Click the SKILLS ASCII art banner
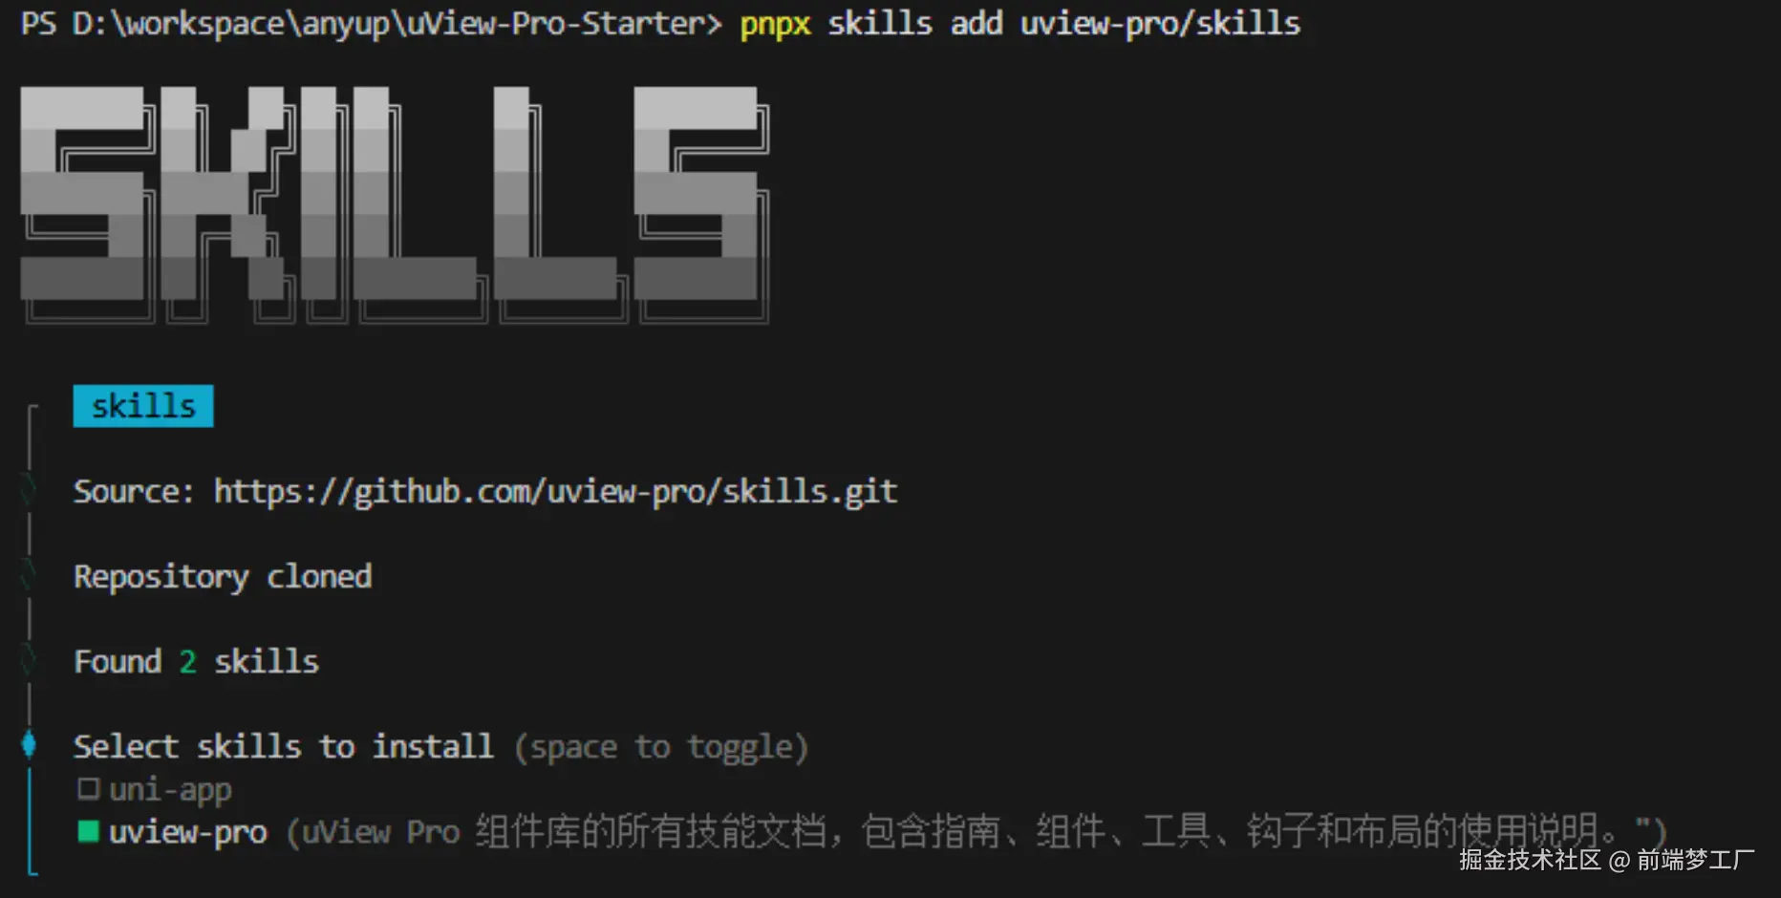The width and height of the screenshot is (1781, 898). pyautogui.click(x=395, y=204)
